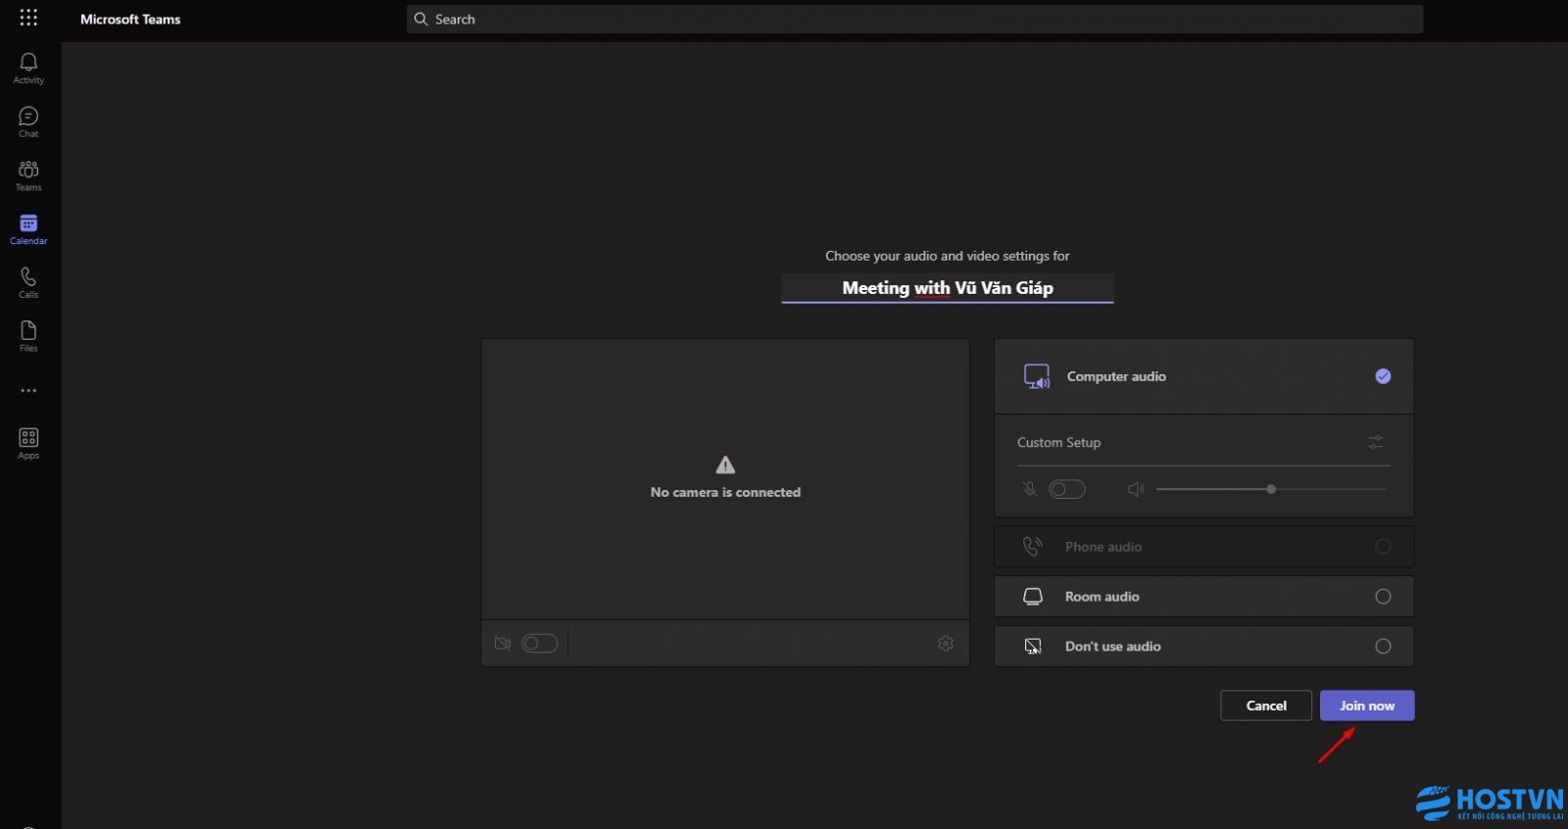The width and height of the screenshot is (1568, 829).
Task: Select the Computer audio option
Action: (x=1203, y=376)
